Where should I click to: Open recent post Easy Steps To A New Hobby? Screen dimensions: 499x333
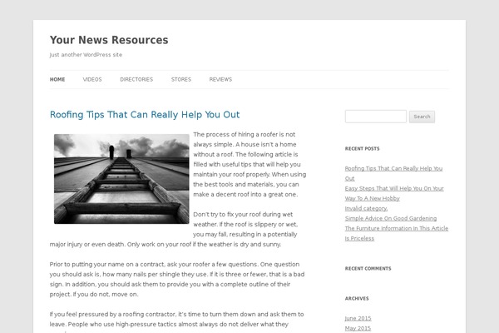click(x=394, y=193)
